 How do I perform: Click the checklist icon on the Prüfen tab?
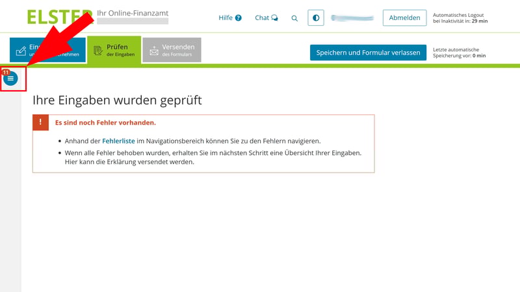(x=98, y=51)
